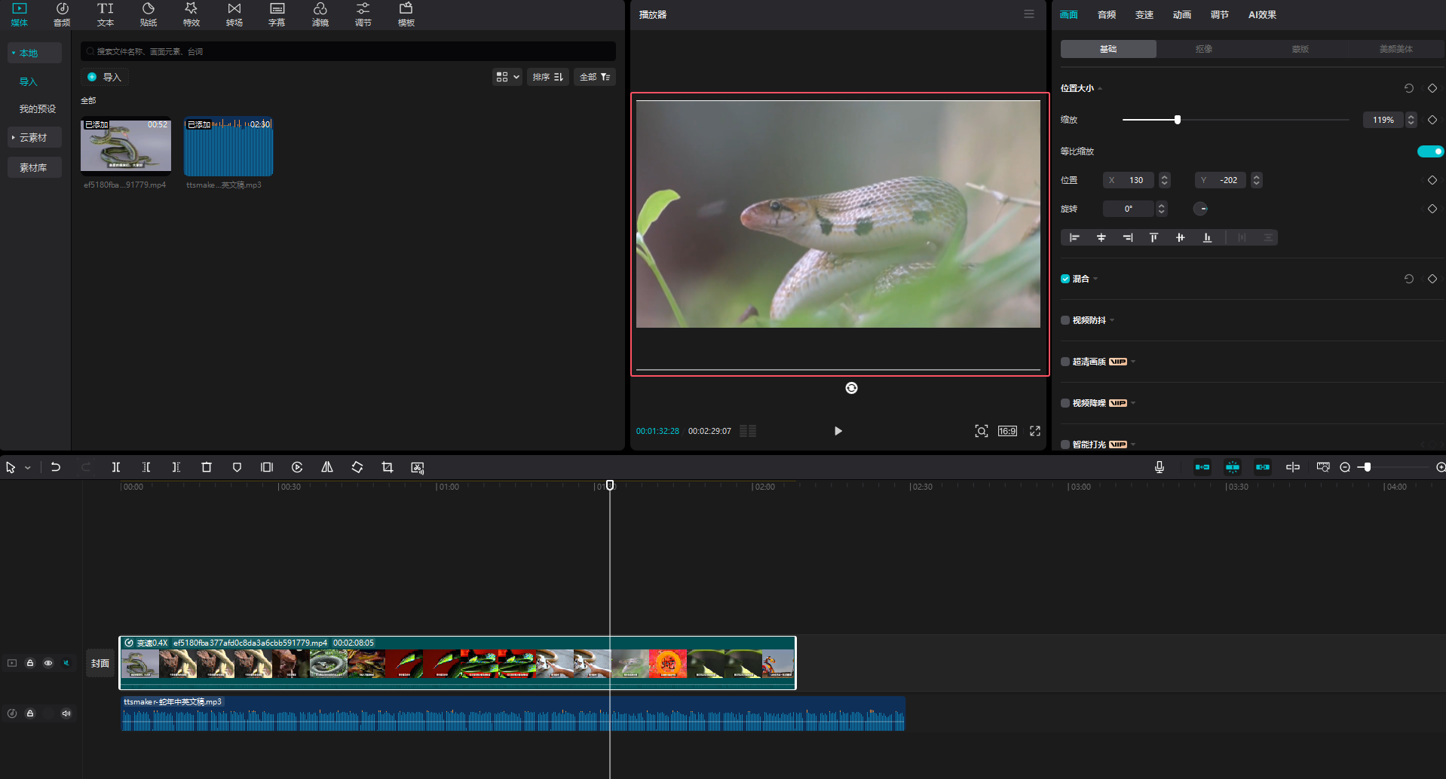Open the player fullscreen icon
The height and width of the screenshot is (779, 1446).
point(1035,431)
